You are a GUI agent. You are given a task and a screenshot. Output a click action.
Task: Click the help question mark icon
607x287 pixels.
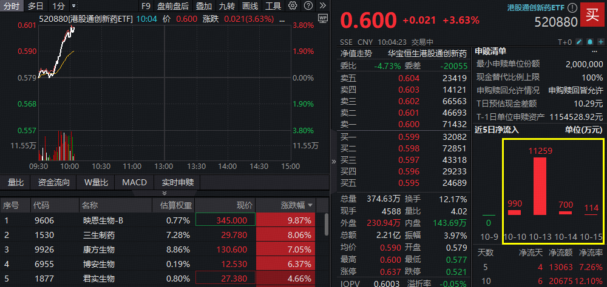pos(309,6)
